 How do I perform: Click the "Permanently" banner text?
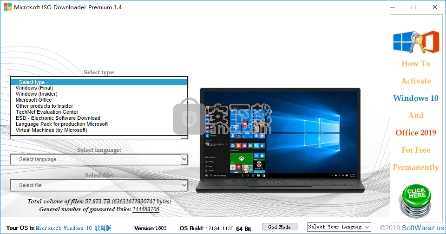tap(416, 167)
